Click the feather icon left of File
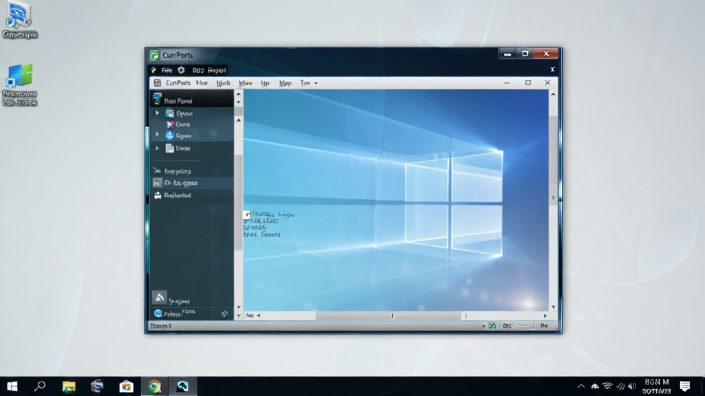Image resolution: width=705 pixels, height=396 pixels. 154,70
